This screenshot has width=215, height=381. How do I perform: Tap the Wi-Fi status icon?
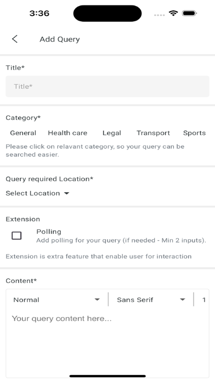point(173,13)
